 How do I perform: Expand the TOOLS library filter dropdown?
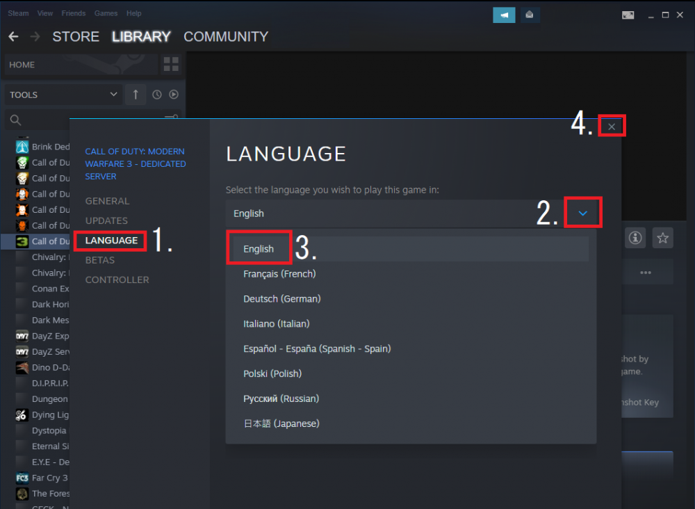63,95
